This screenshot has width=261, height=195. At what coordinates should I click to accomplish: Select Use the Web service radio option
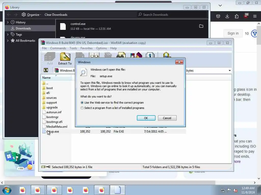pos(82,103)
